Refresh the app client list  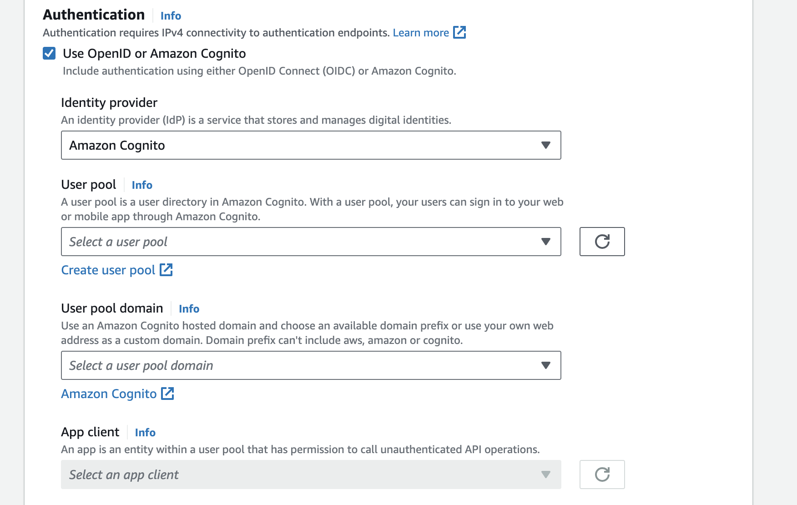(602, 475)
